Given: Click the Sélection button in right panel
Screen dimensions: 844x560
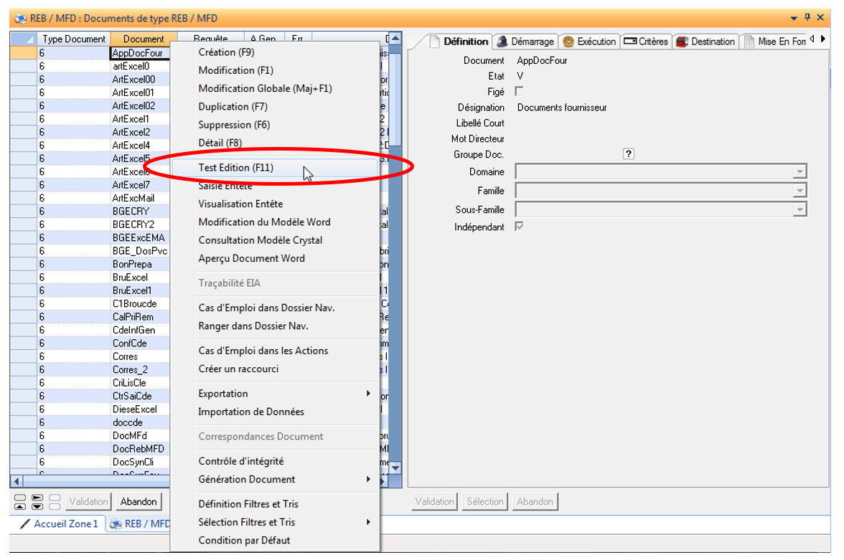Looking at the screenshot, I should 485,501.
